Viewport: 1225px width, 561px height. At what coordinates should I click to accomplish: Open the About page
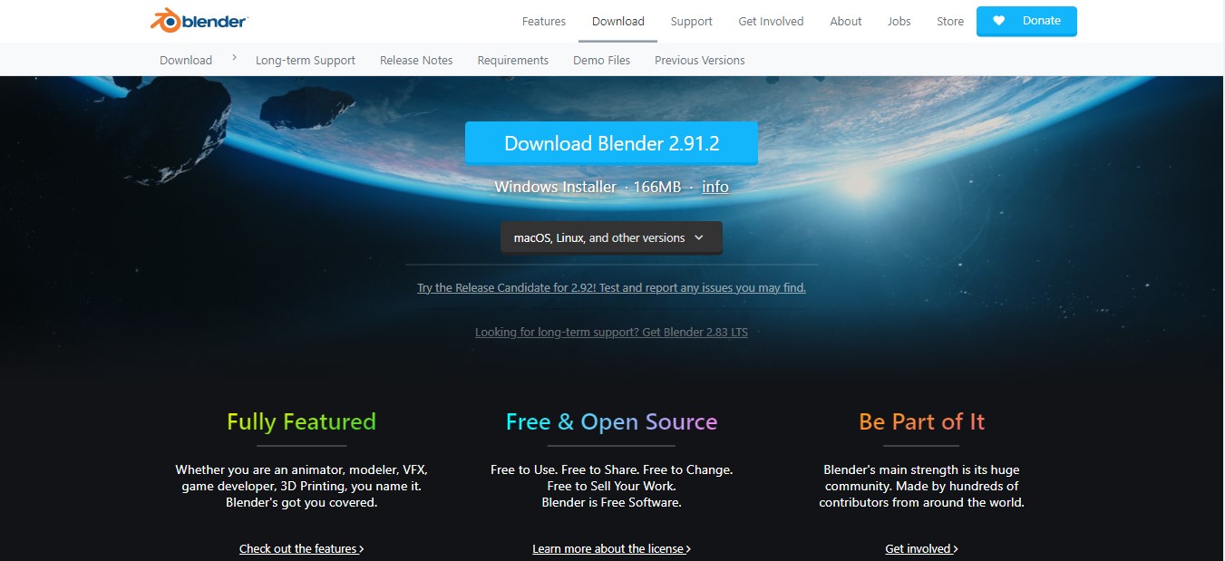tap(846, 21)
